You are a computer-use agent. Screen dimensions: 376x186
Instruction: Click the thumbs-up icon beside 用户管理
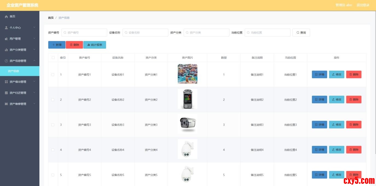(6, 39)
